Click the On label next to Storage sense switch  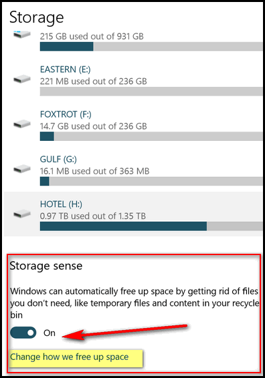(50, 333)
